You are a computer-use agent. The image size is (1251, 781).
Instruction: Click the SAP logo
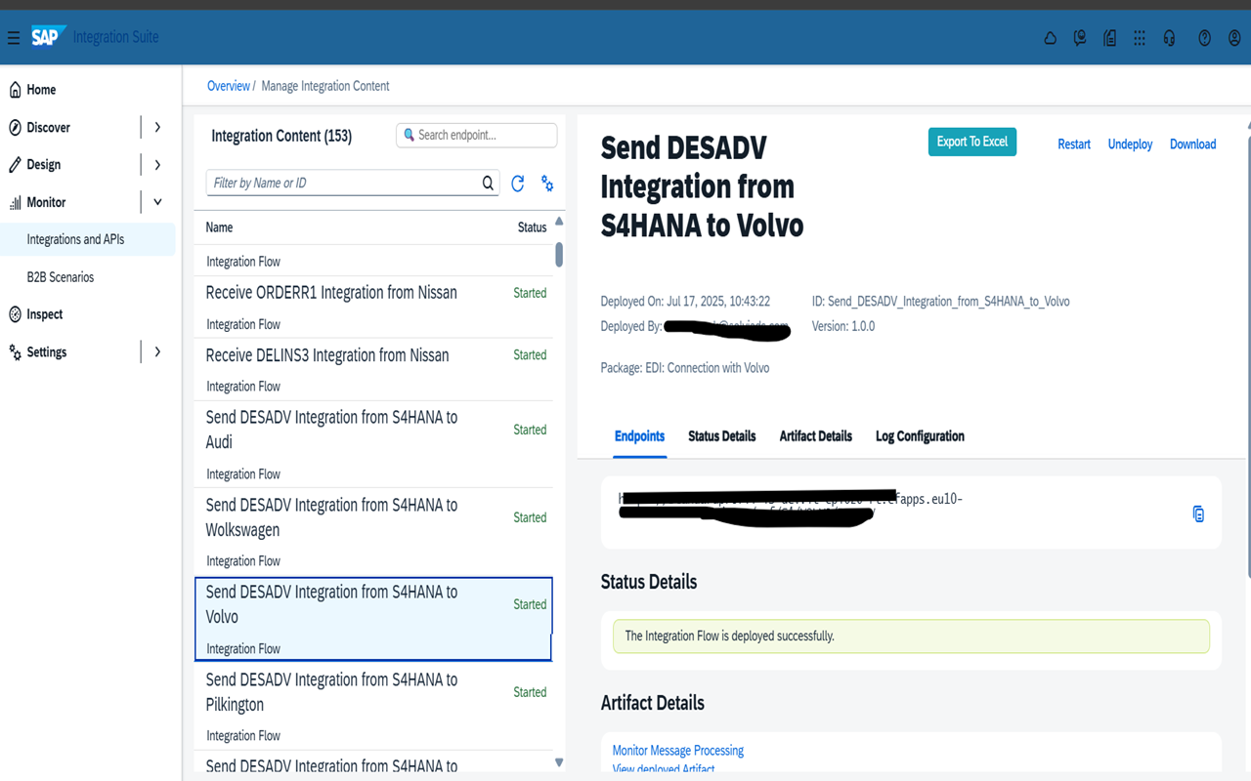(48, 37)
